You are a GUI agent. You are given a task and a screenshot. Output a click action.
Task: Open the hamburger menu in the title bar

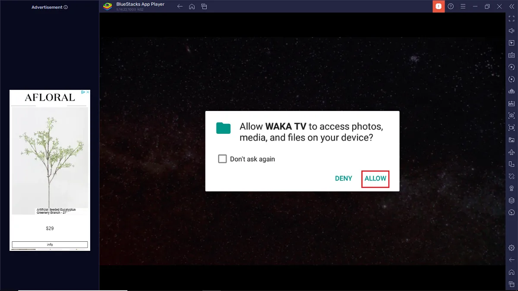[x=463, y=6]
